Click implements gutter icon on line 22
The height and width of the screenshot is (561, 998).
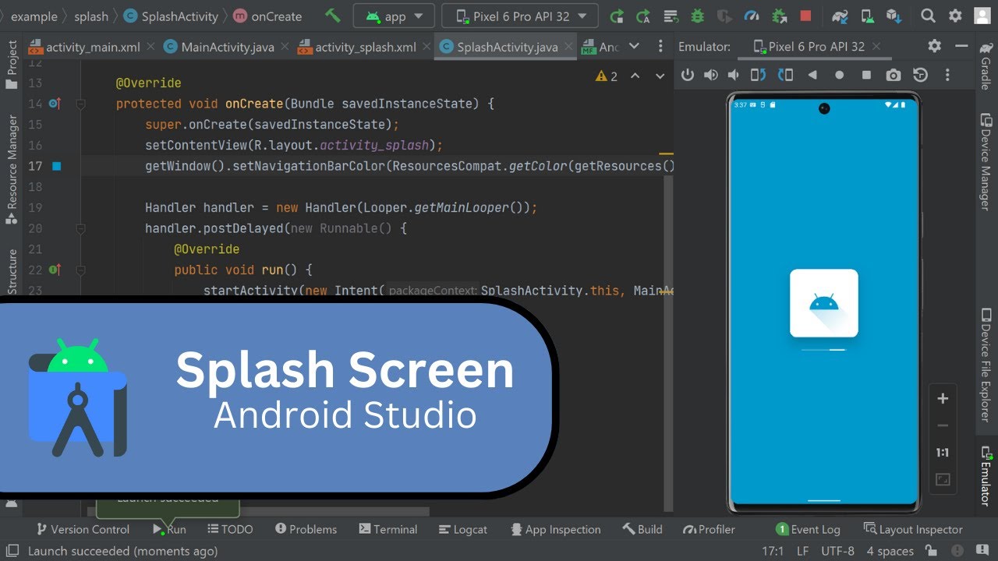(55, 270)
